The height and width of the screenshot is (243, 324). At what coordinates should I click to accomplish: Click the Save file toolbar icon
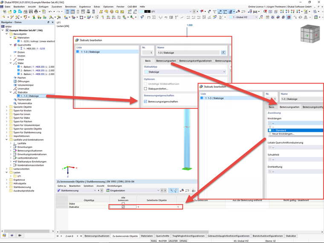click(31, 12)
